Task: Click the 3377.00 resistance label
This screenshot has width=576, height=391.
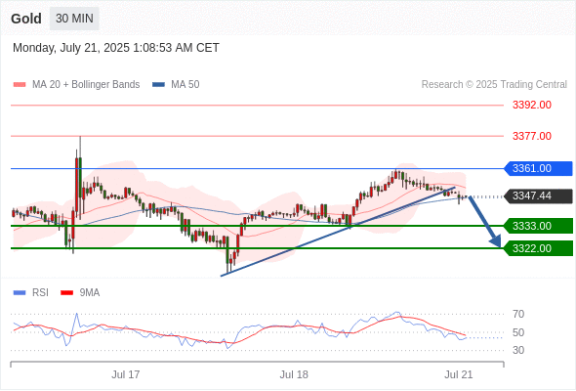Action: point(532,136)
